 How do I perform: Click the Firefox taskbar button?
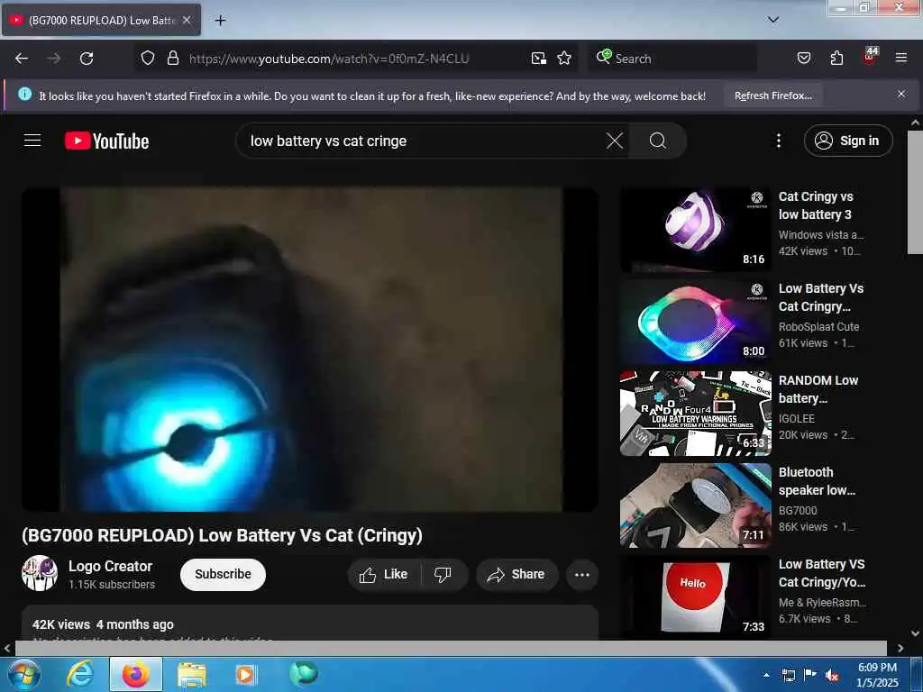tap(136, 674)
